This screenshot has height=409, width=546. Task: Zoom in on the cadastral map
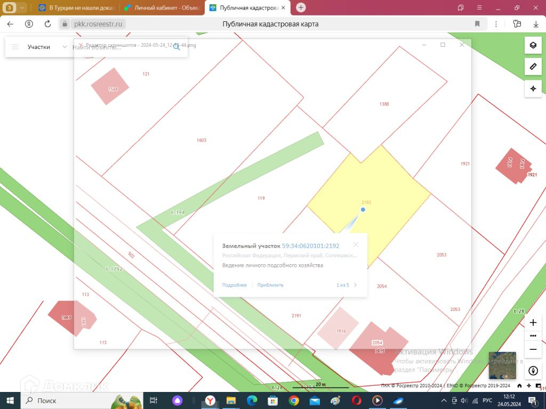click(533, 323)
